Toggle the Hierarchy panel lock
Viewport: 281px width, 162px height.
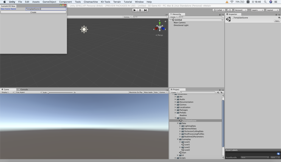(x=220, y=14)
